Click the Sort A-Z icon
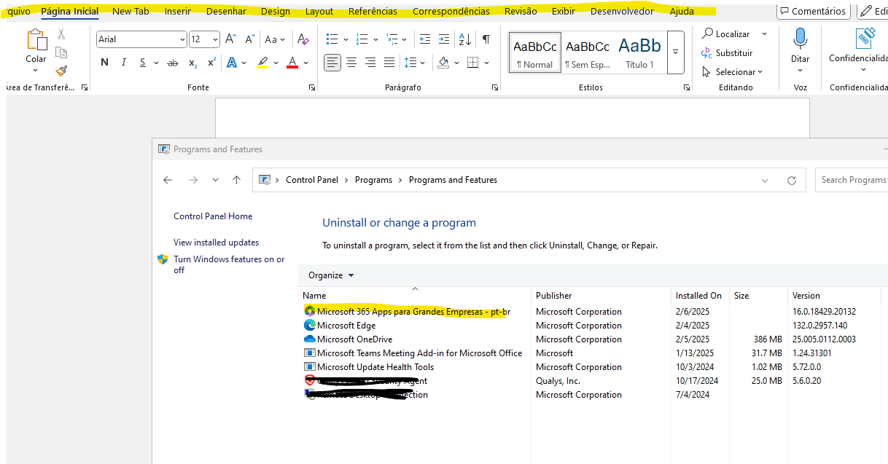Image resolution: width=888 pixels, height=464 pixels. pos(465,39)
